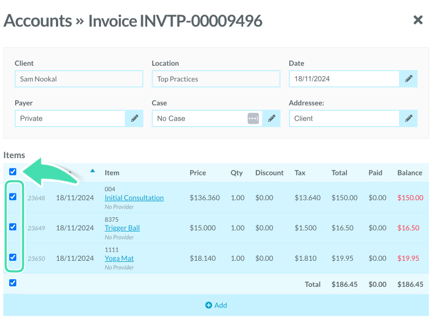Click the Price column header
This screenshot has height=320, width=436.
tap(198, 173)
